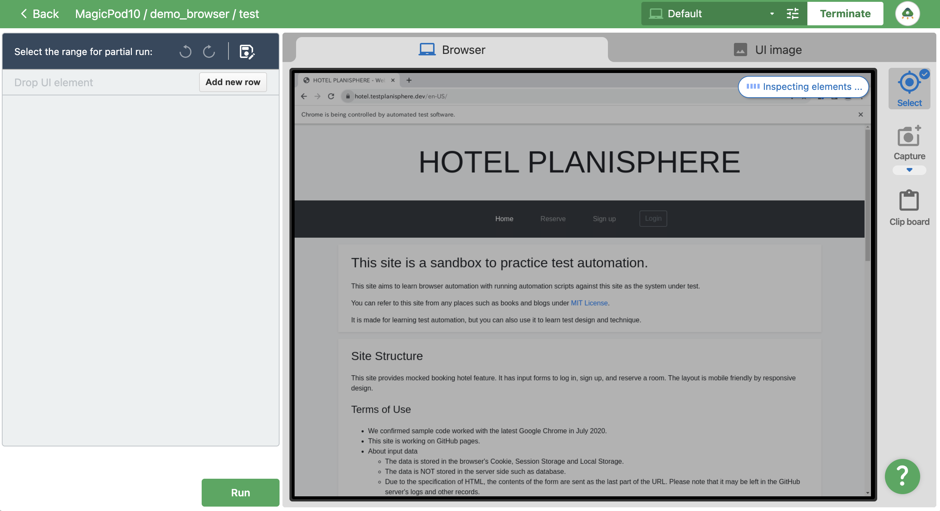Viewport: 940px width, 511px height.
Task: Click the HOTEL PLANISPHERE heading
Action: point(579,162)
